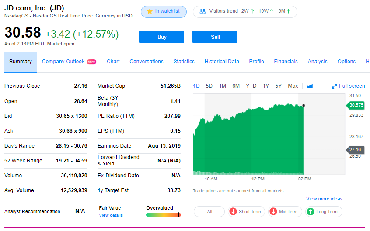This screenshot has width=370, height=231.
Task: Select the All ideas filter pill
Action: tap(209, 212)
